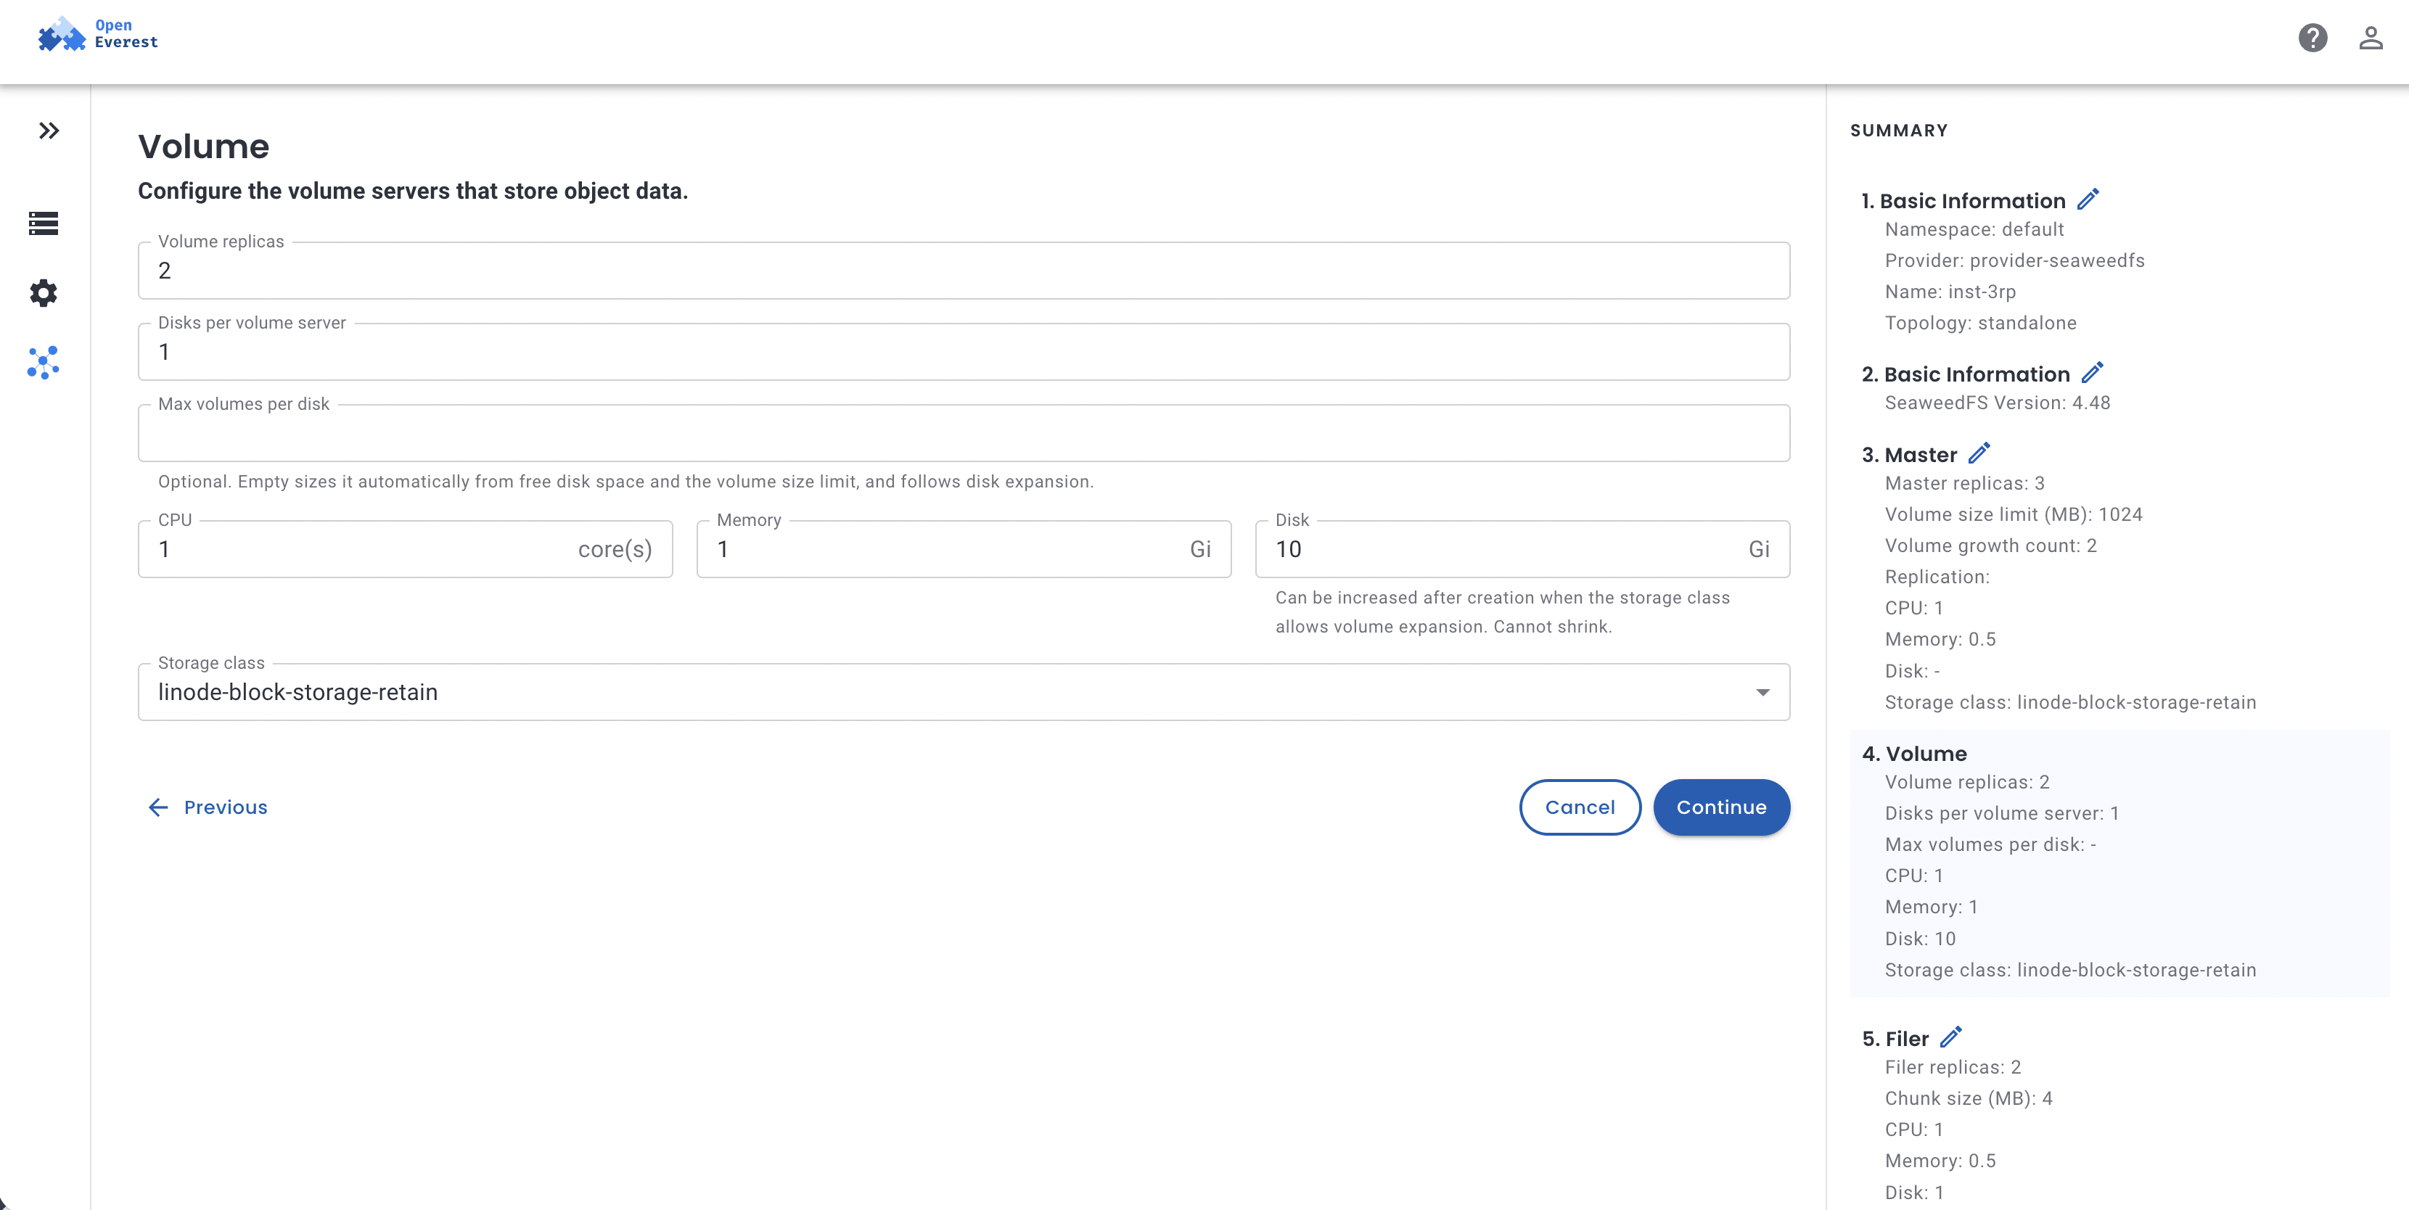Click into the Max volumes per disk field
This screenshot has height=1210, width=2409.
963,434
